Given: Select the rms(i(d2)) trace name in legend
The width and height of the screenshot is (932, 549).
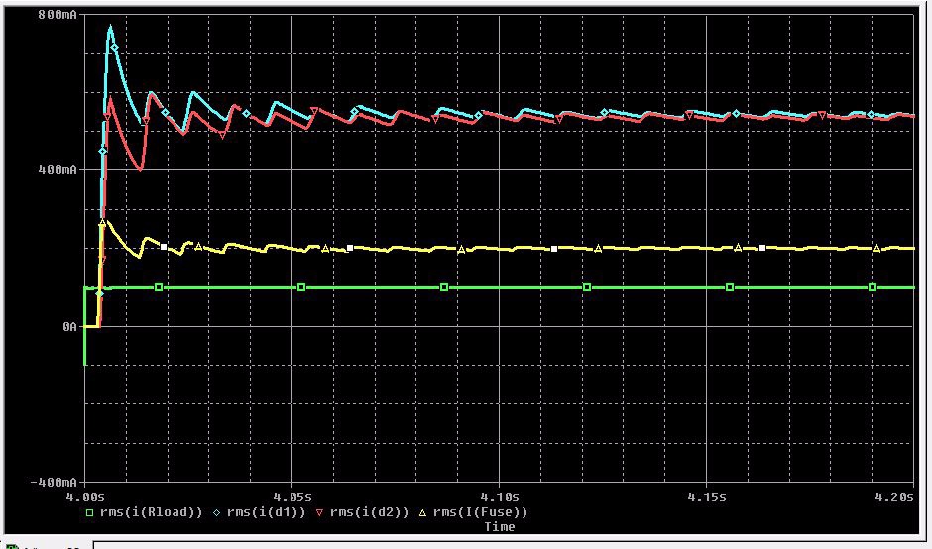Looking at the screenshot, I should click(368, 512).
